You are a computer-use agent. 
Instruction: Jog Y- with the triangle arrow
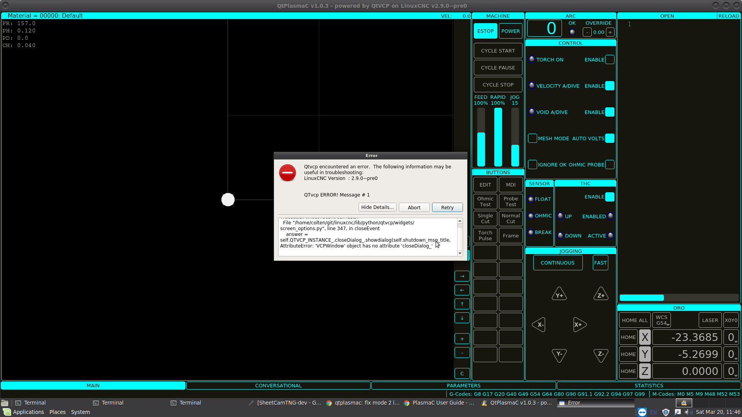click(x=559, y=355)
